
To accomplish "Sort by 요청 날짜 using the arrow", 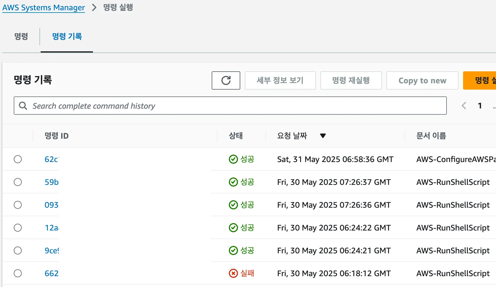I will click(323, 136).
